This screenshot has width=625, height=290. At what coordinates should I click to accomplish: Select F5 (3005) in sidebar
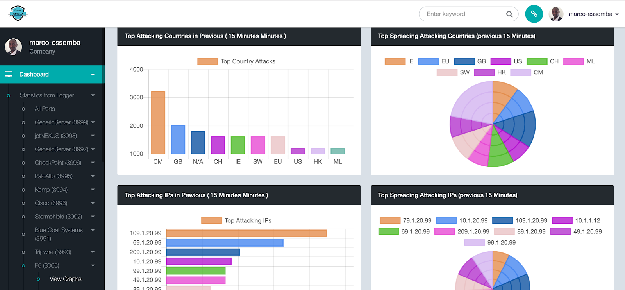47,266
